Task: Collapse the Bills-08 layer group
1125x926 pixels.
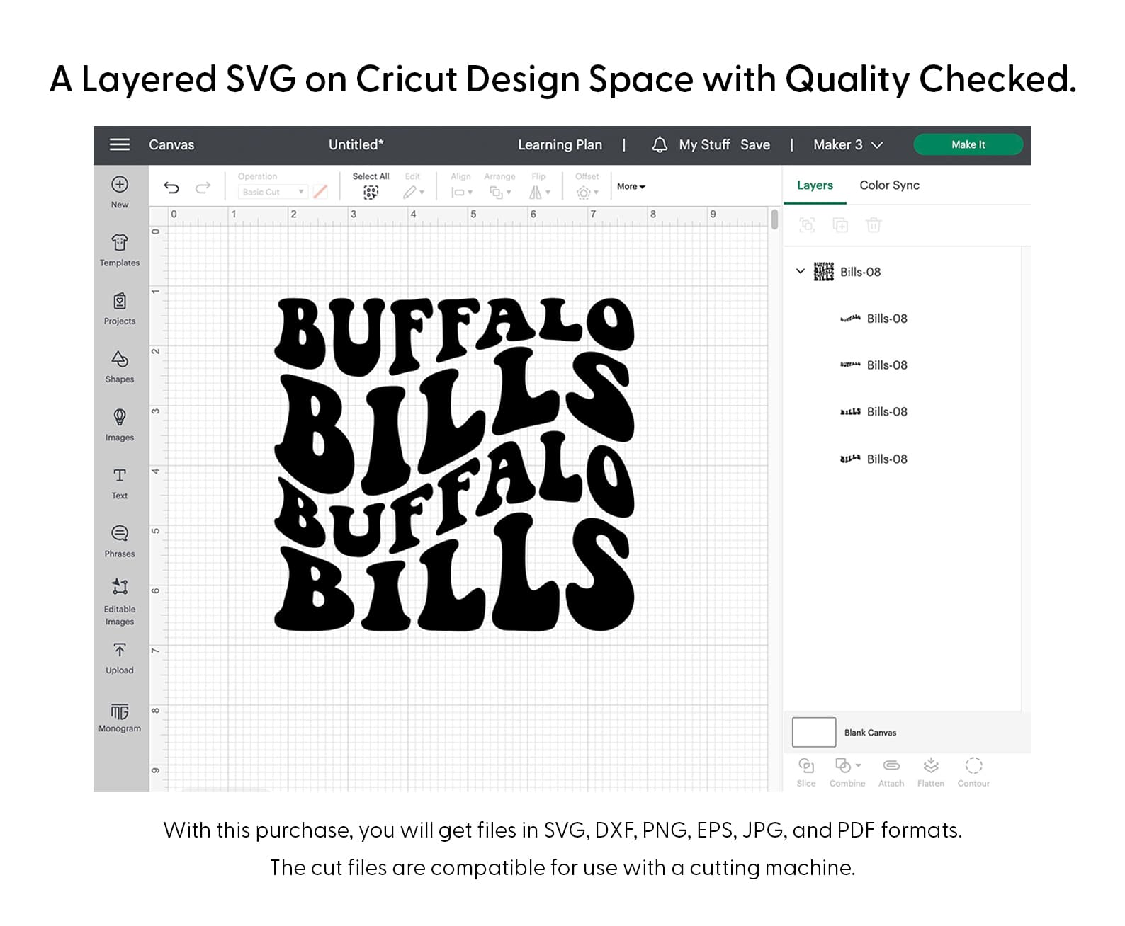Action: (801, 271)
